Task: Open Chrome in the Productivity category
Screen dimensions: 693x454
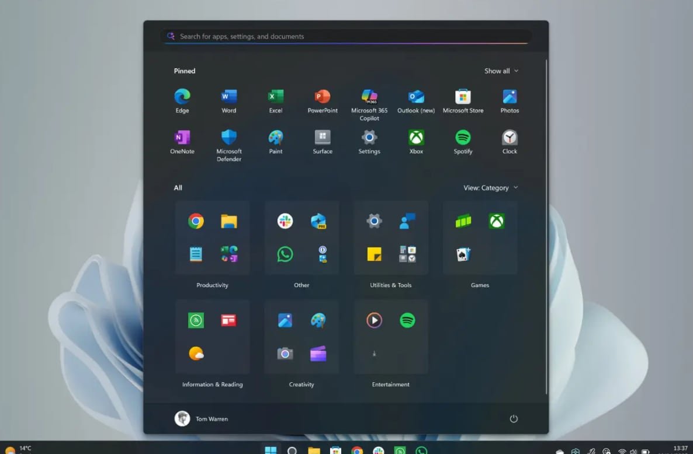Action: (196, 221)
